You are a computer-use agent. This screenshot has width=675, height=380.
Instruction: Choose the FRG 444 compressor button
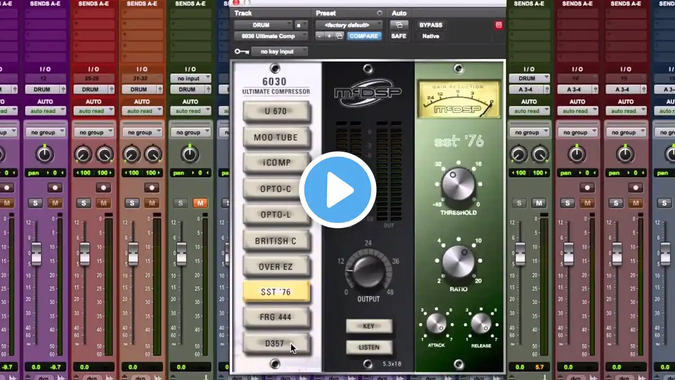(x=276, y=317)
